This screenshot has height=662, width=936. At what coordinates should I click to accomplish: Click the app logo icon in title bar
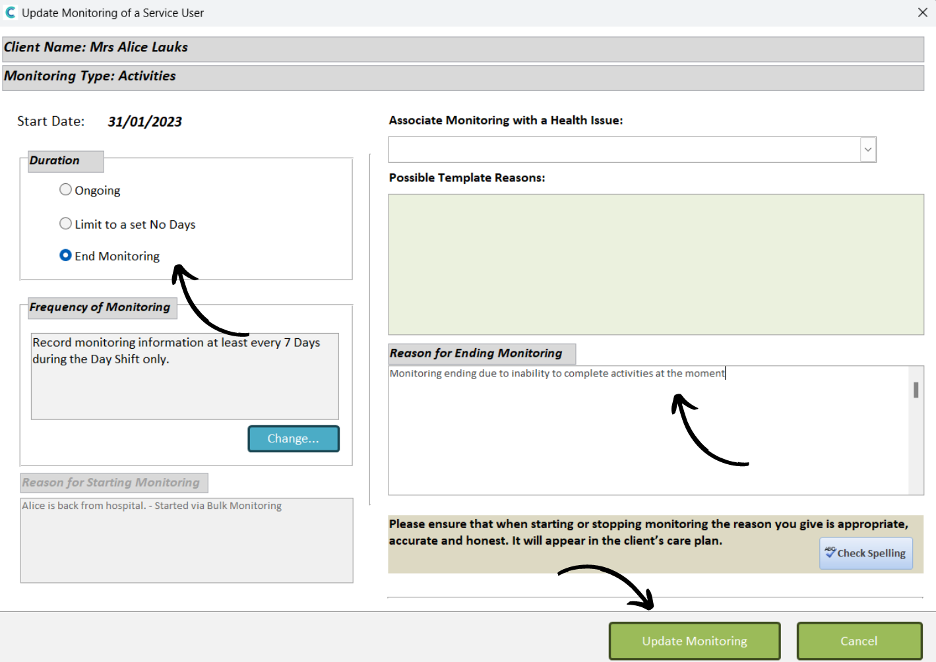(x=10, y=13)
